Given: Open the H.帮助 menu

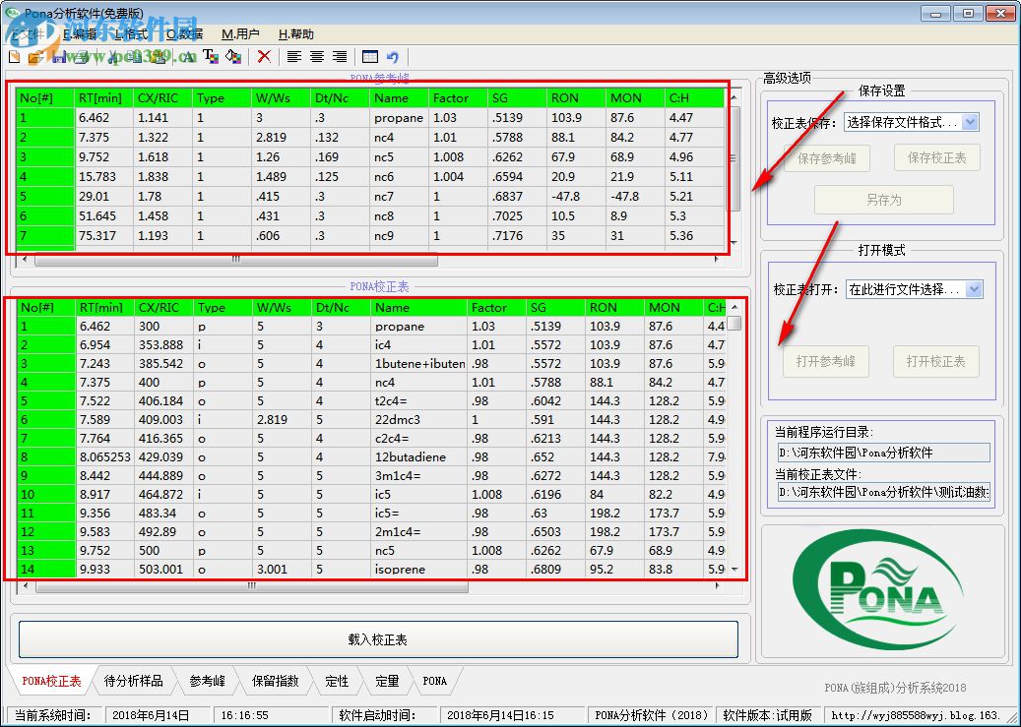Looking at the screenshot, I should (x=296, y=33).
